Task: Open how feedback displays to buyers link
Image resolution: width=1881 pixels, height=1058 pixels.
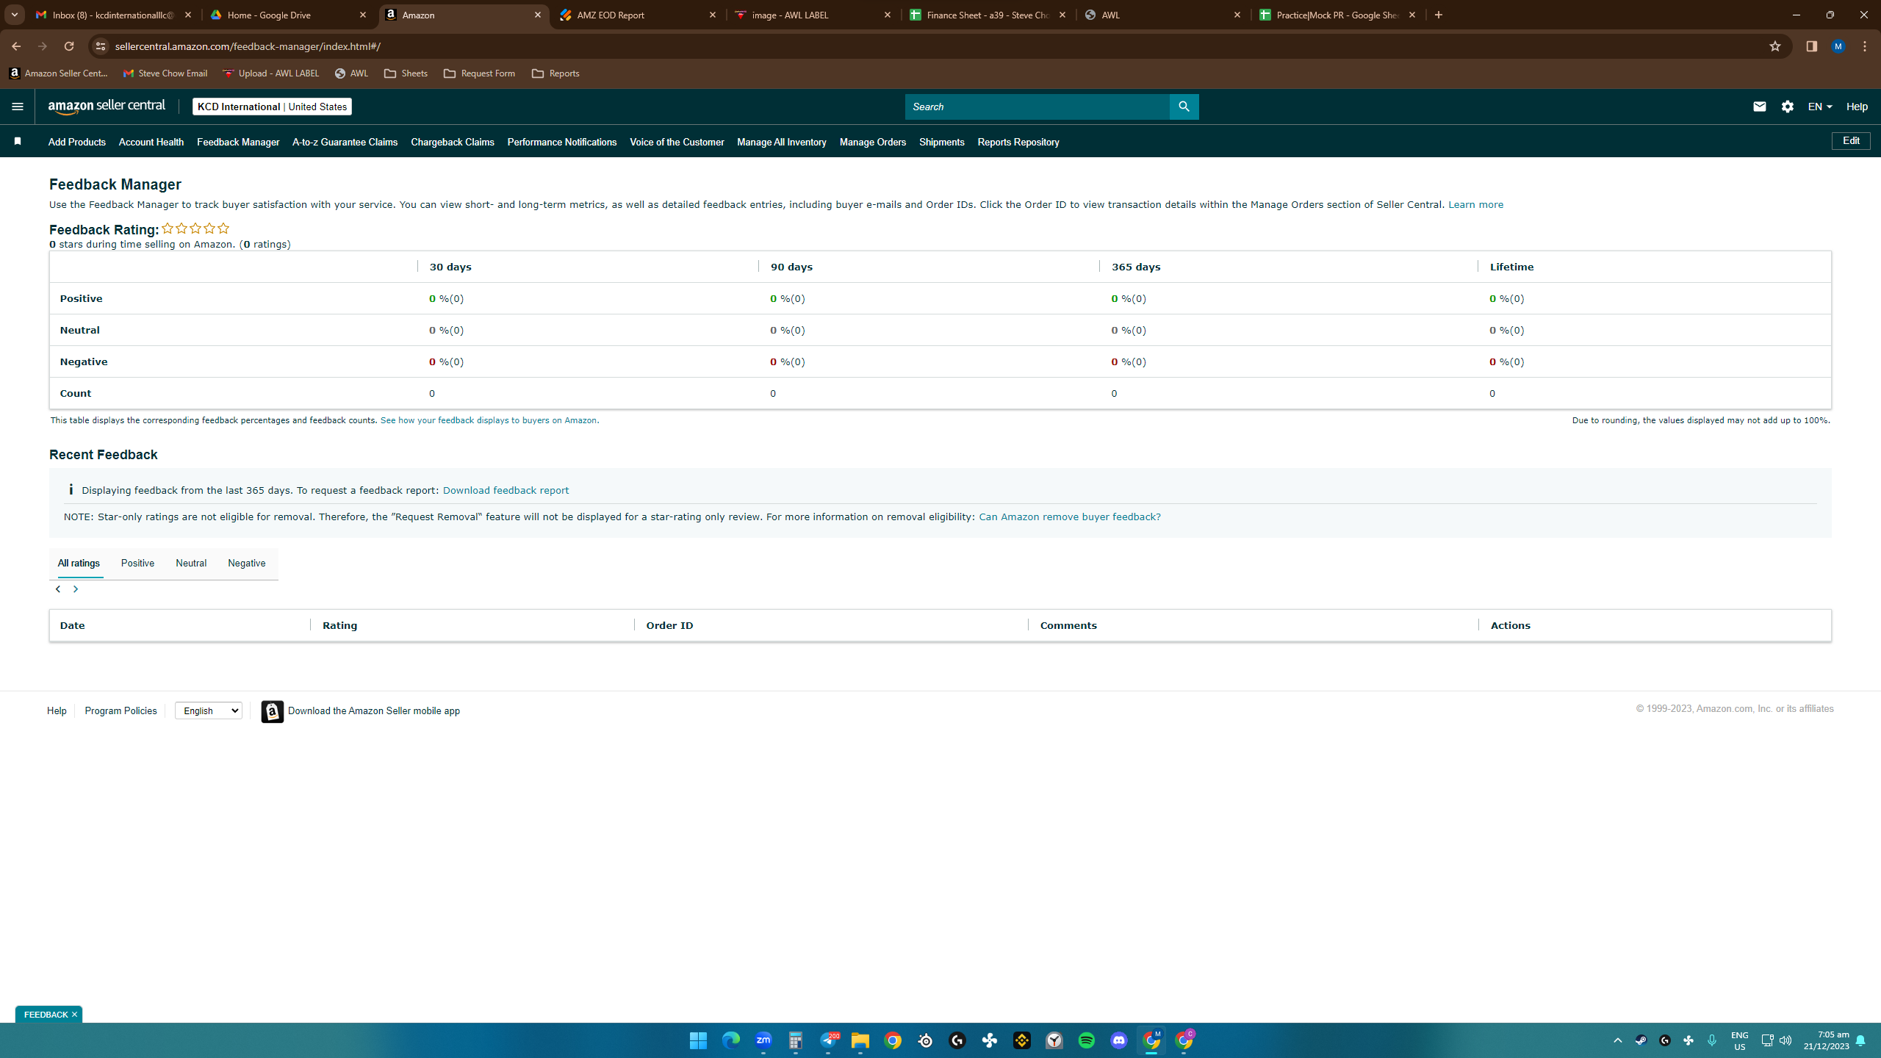Action: point(489,421)
